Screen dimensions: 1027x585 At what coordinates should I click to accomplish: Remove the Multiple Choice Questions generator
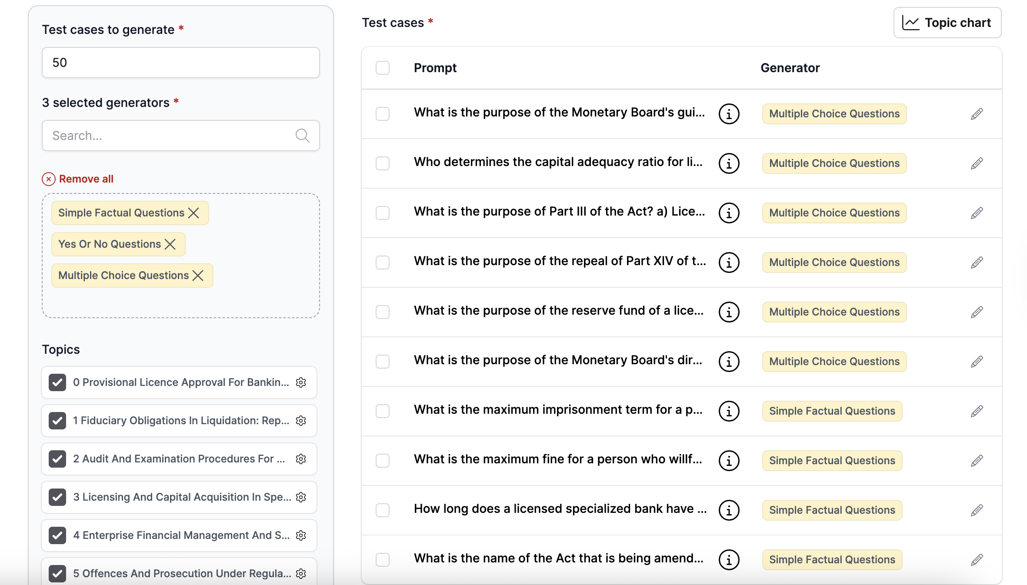pyautogui.click(x=198, y=275)
